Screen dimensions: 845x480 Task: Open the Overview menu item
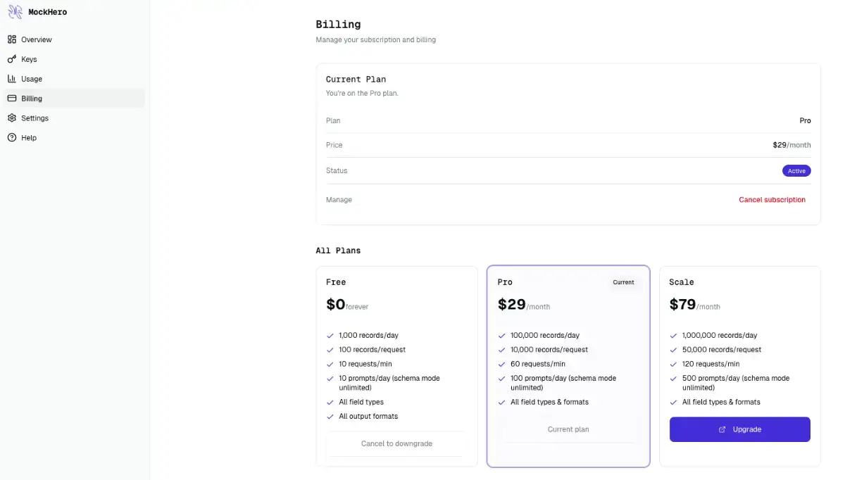[x=37, y=39]
